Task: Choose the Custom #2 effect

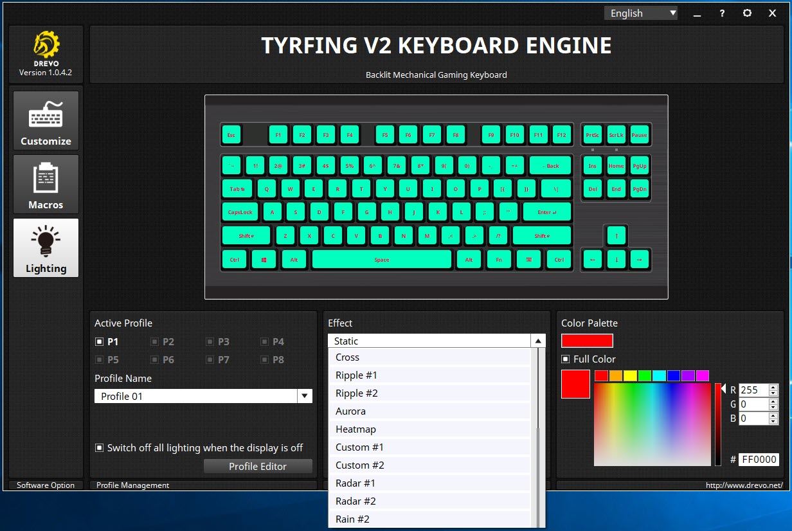Action: pos(429,465)
